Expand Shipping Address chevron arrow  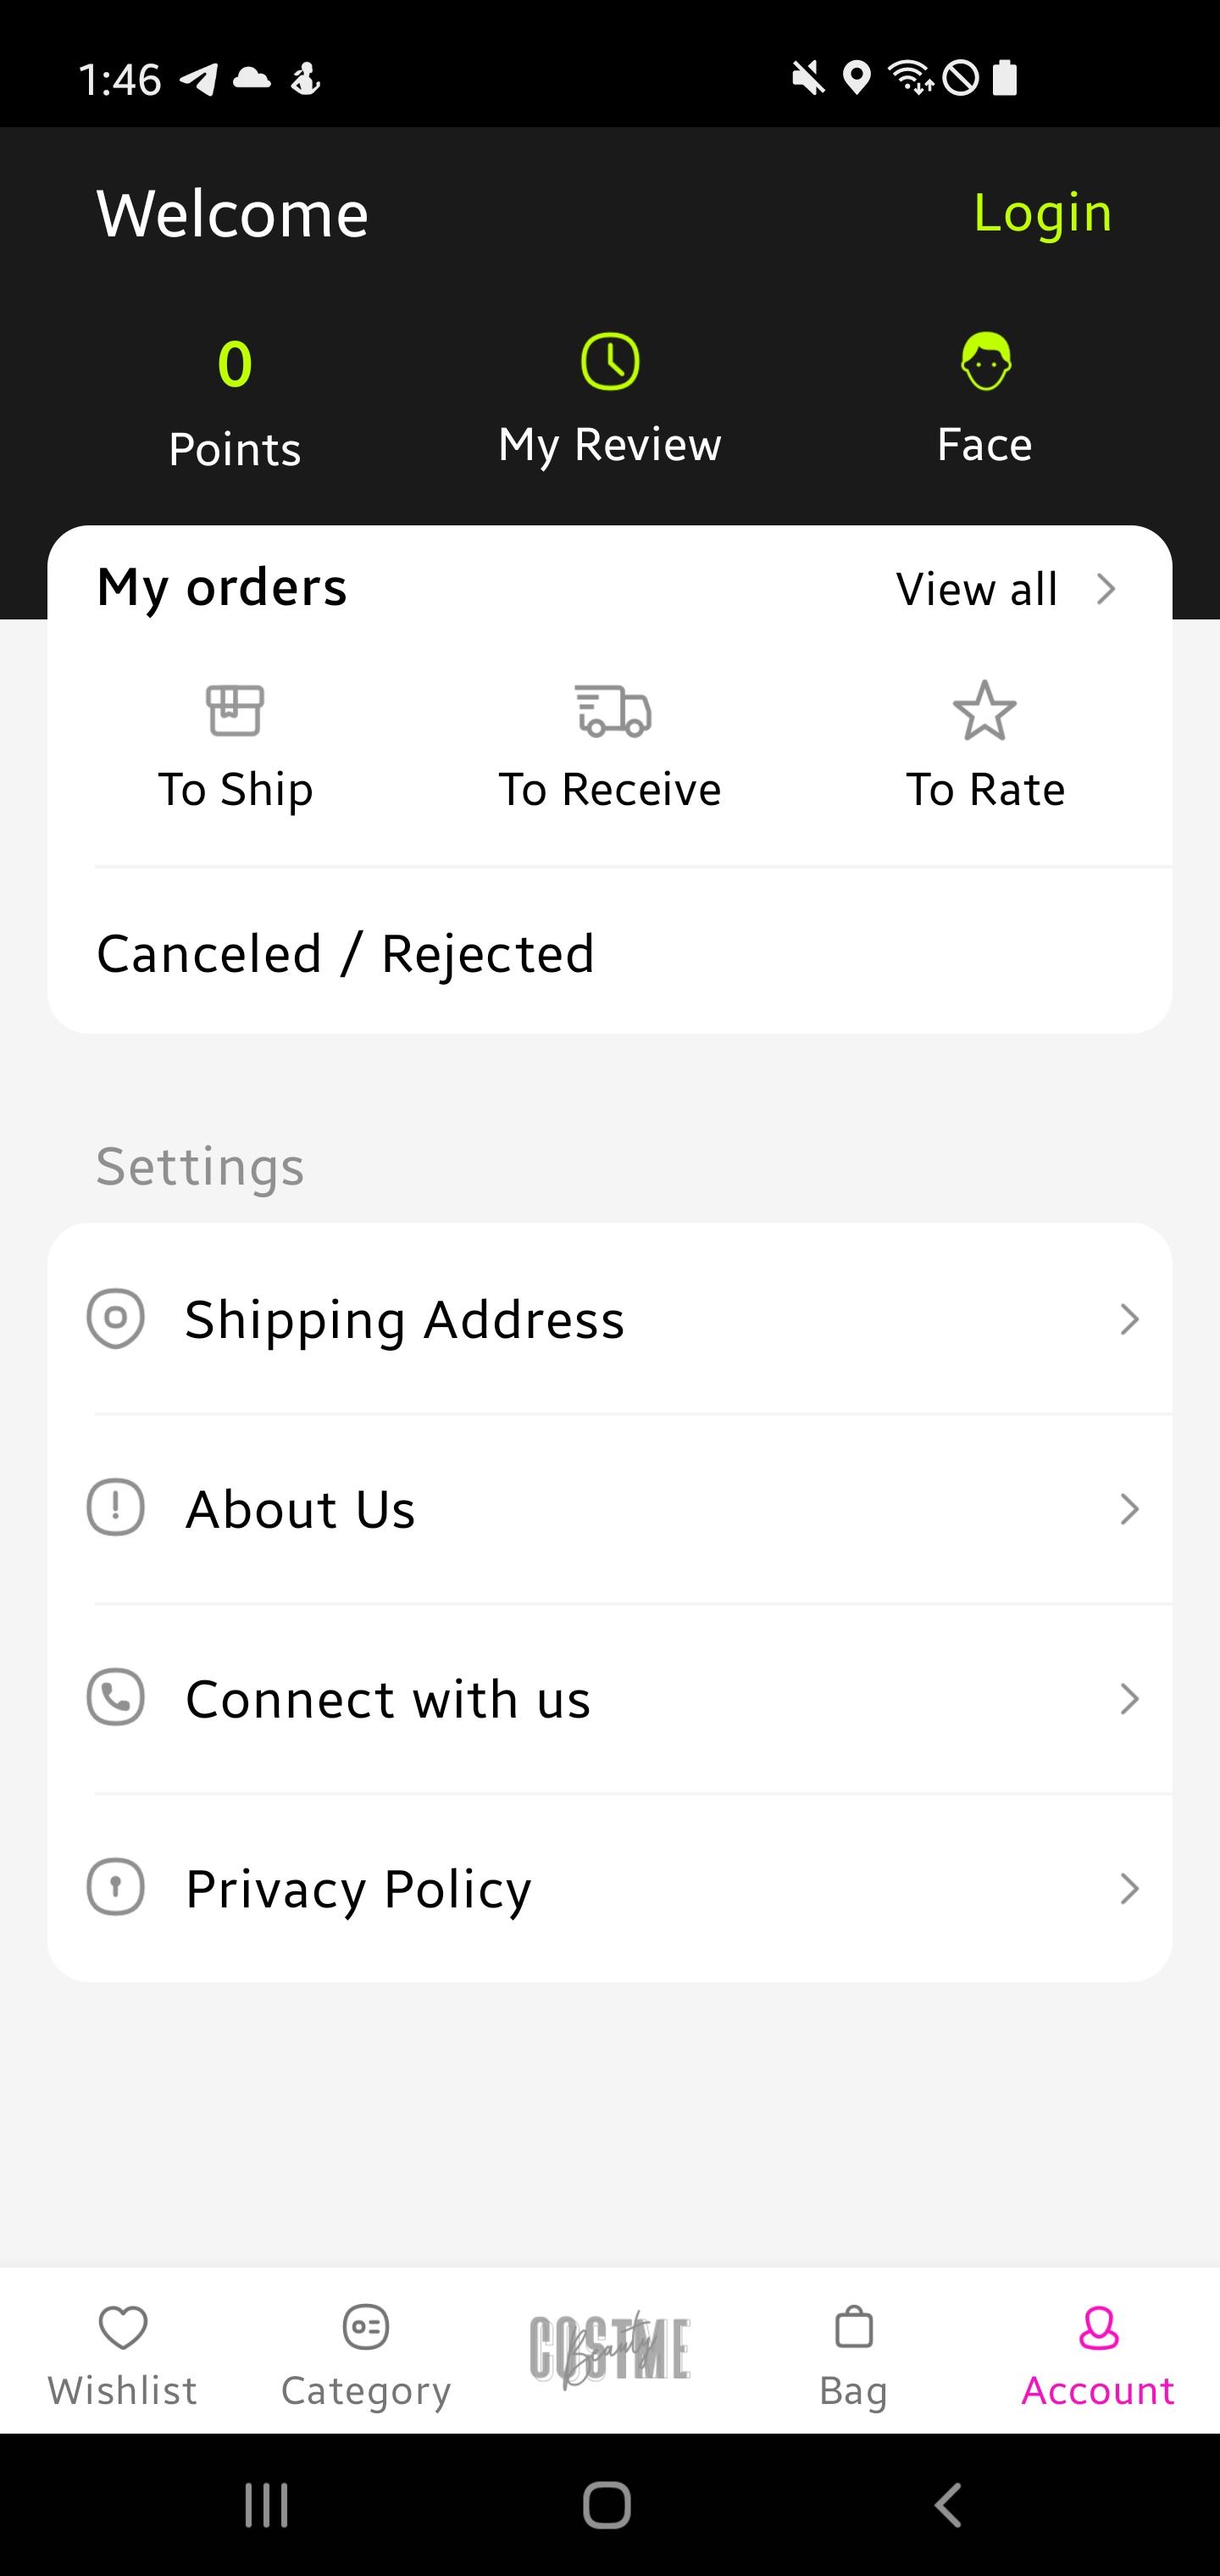pos(1129,1319)
